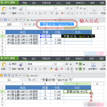Select the cell showing 数量X价格=990元
Image resolution: width=107 pixels, height=107 pixels.
77,91
